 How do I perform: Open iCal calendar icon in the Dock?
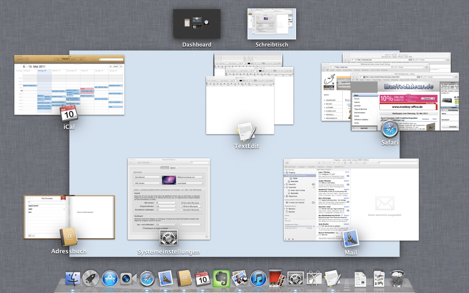[x=203, y=279]
